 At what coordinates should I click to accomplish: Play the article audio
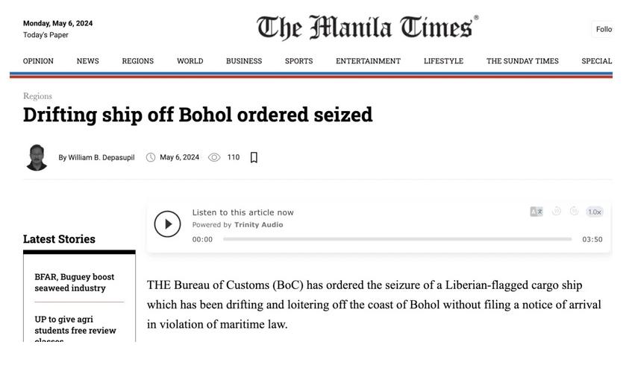(167, 224)
